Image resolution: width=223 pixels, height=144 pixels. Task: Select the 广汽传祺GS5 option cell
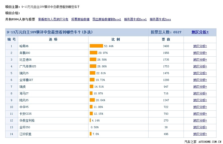point(53,66)
